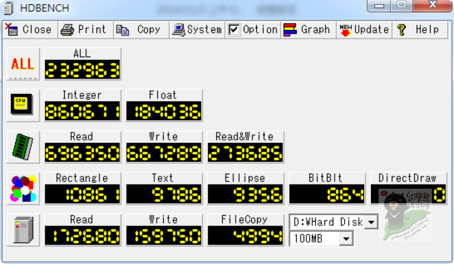This screenshot has width=454, height=264.
Task: Run the BitBlt test button
Action: coord(327,188)
